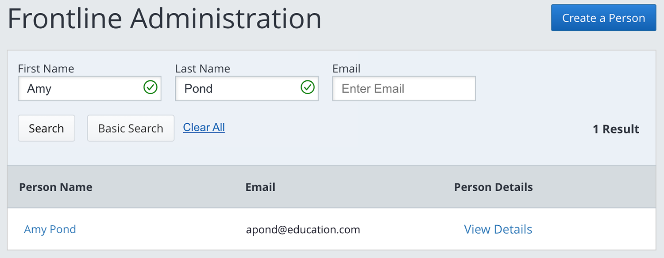Screen dimensions: 664x258
Task: Click the 1 Result count text
Action: [x=616, y=129]
